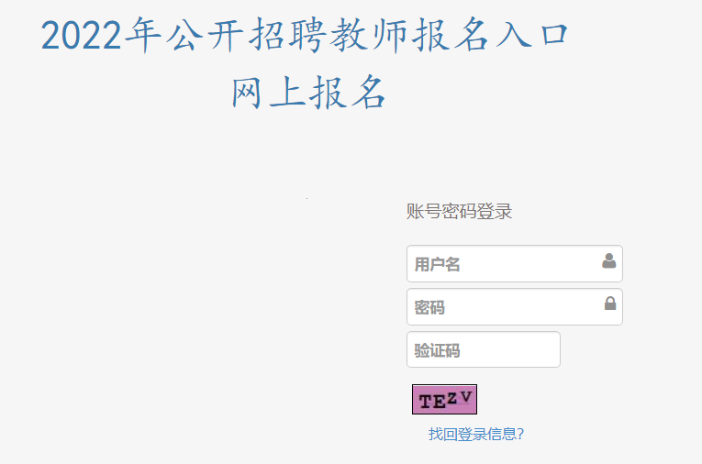Click the 网上报名 subtitle text
This screenshot has height=464, width=702.
(x=308, y=92)
